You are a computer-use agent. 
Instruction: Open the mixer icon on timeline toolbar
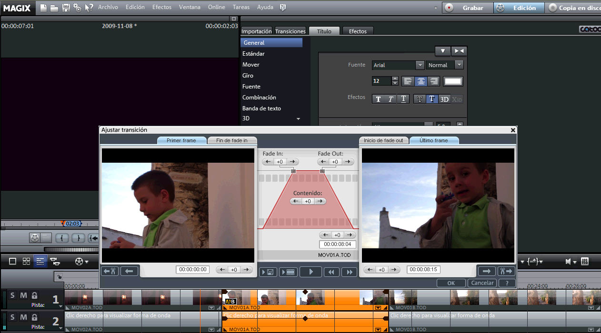coord(585,262)
